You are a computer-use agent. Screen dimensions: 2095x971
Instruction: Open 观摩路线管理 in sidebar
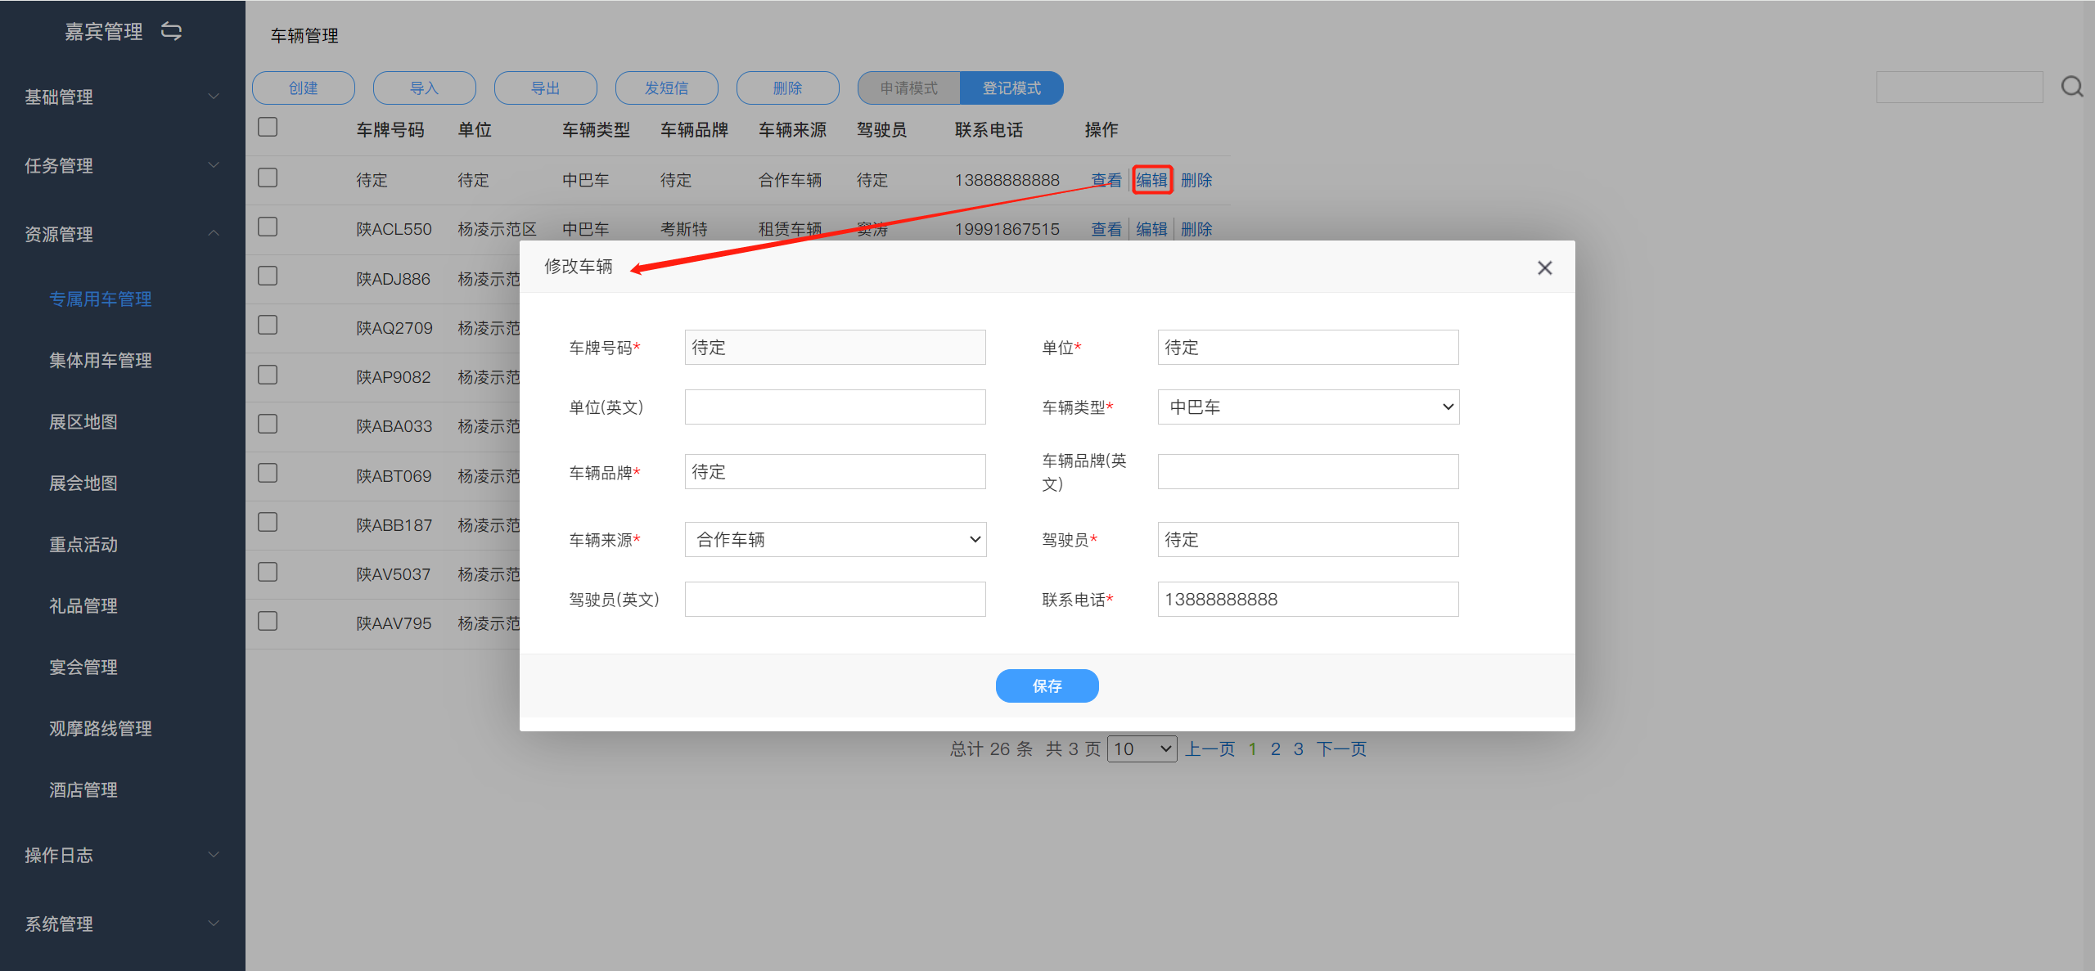pyautogui.click(x=101, y=729)
